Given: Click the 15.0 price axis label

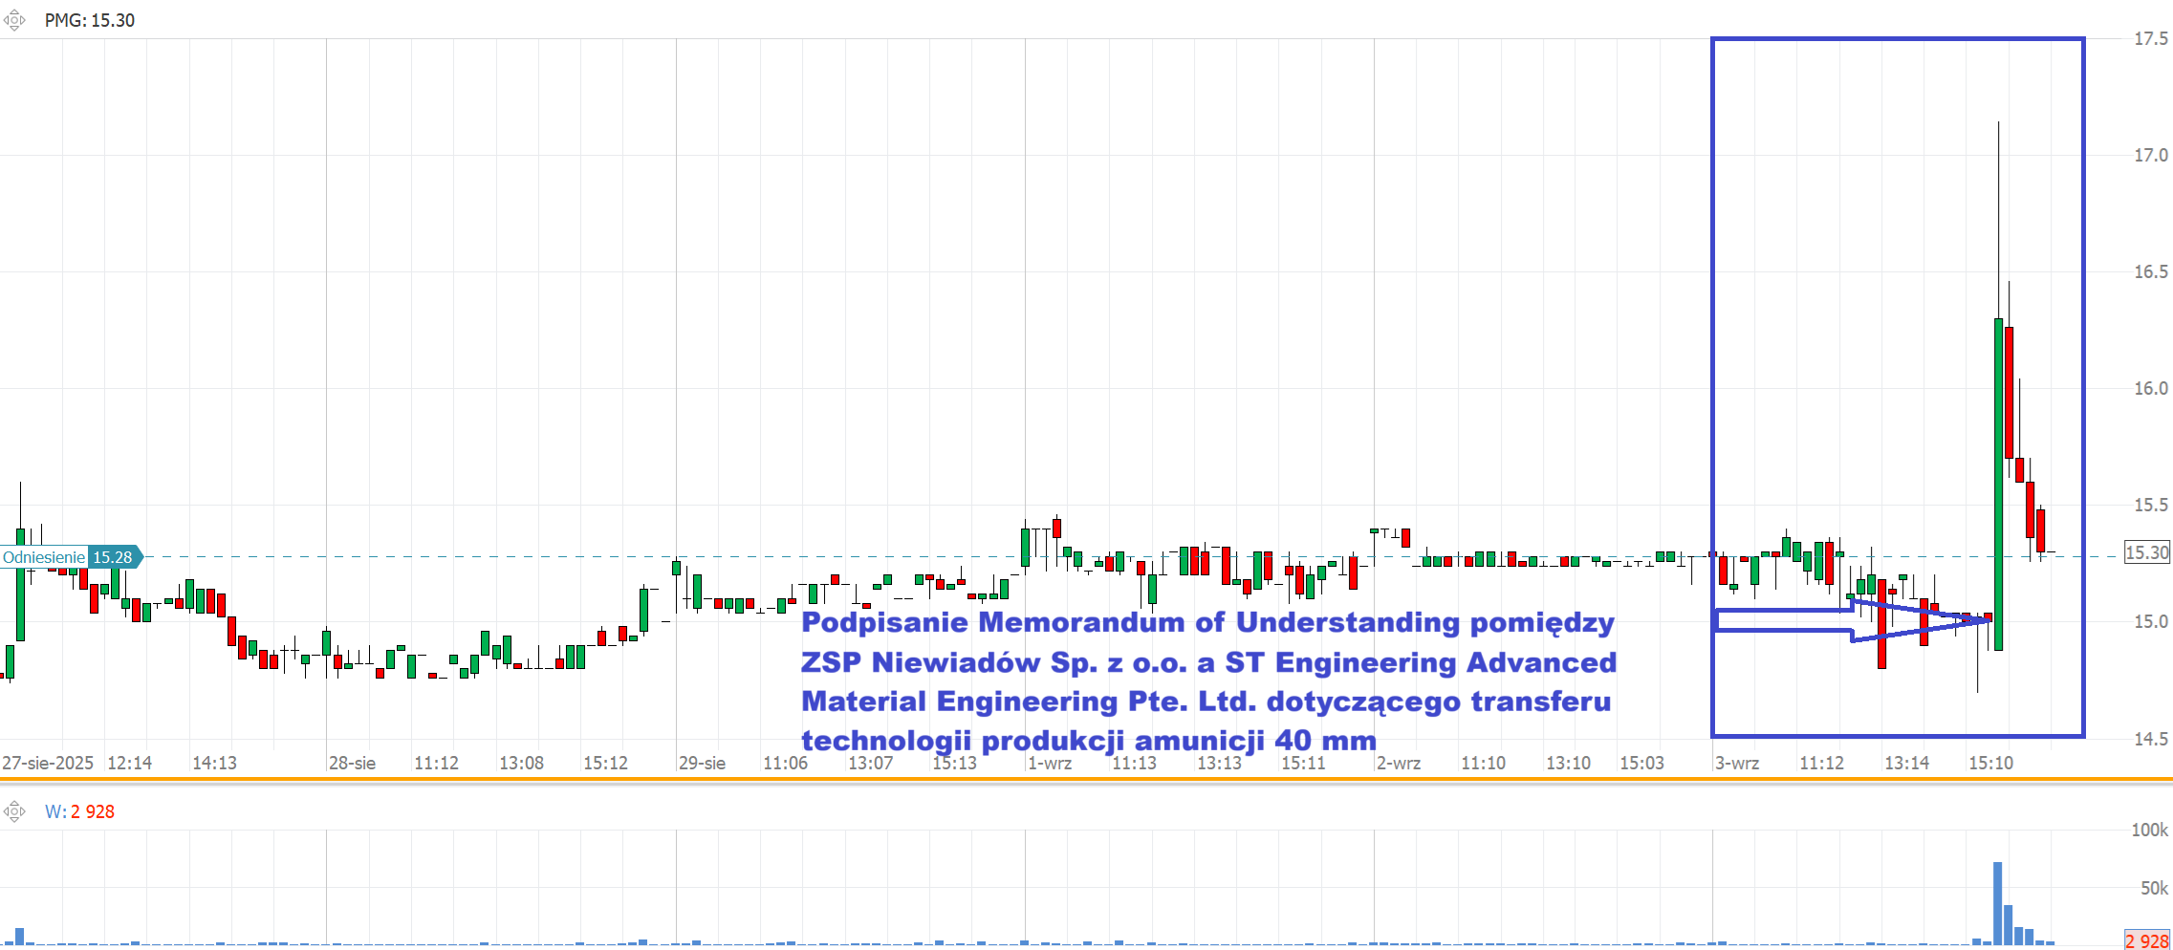Looking at the screenshot, I should [2151, 621].
